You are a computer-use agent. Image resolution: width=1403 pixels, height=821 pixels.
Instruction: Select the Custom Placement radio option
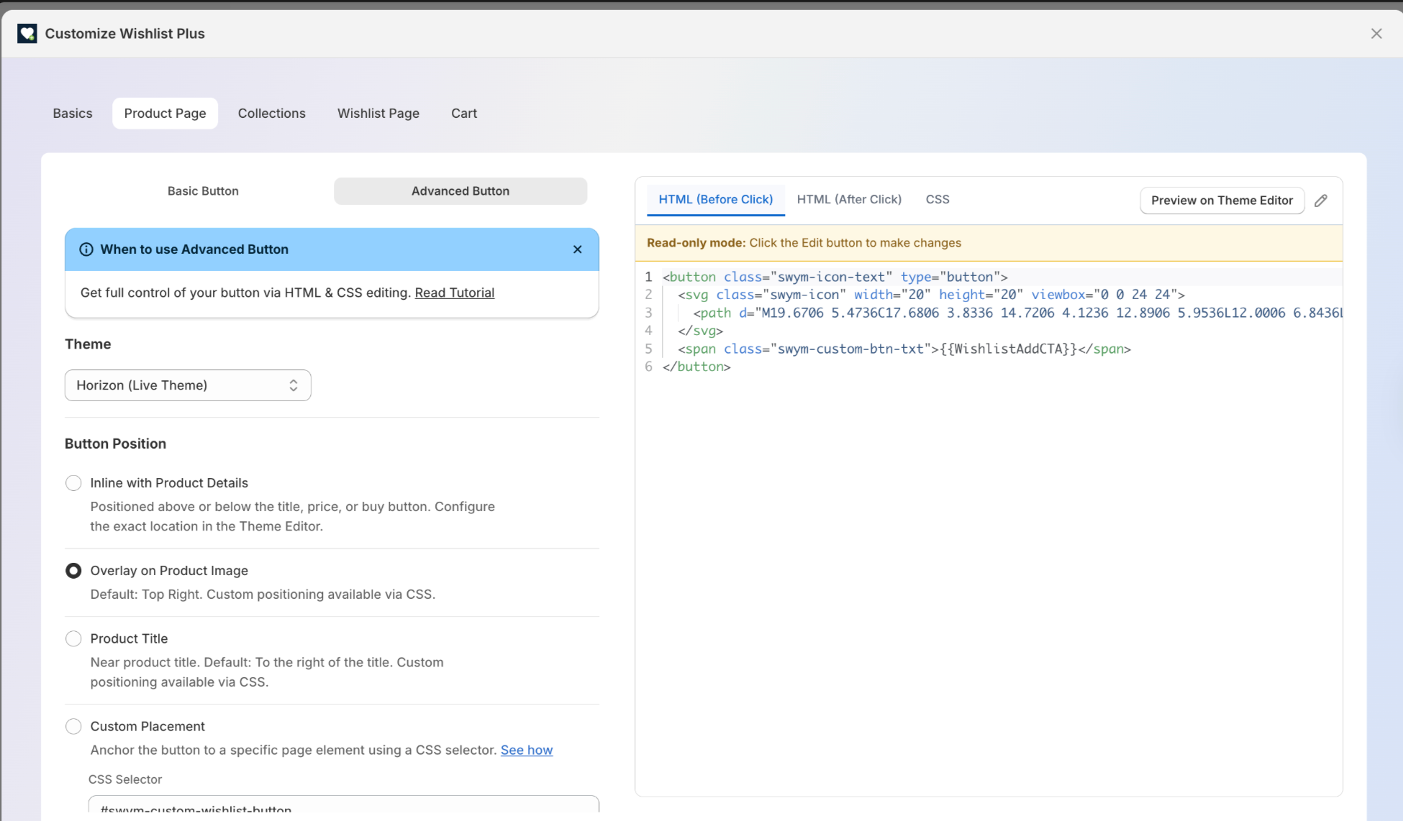73,727
